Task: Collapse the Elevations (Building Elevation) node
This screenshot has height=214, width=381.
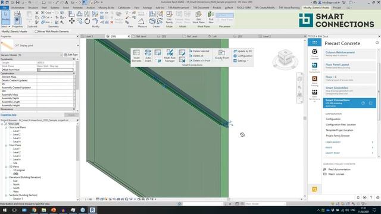Action: (6, 177)
